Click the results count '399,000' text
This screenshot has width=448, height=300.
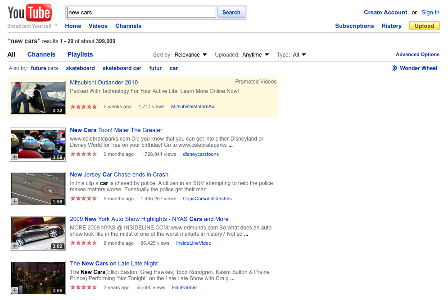point(105,41)
